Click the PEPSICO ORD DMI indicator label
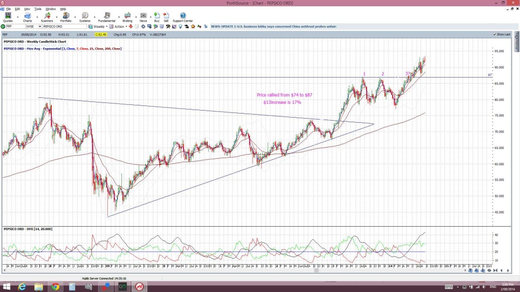The image size is (520, 292). tap(28, 229)
